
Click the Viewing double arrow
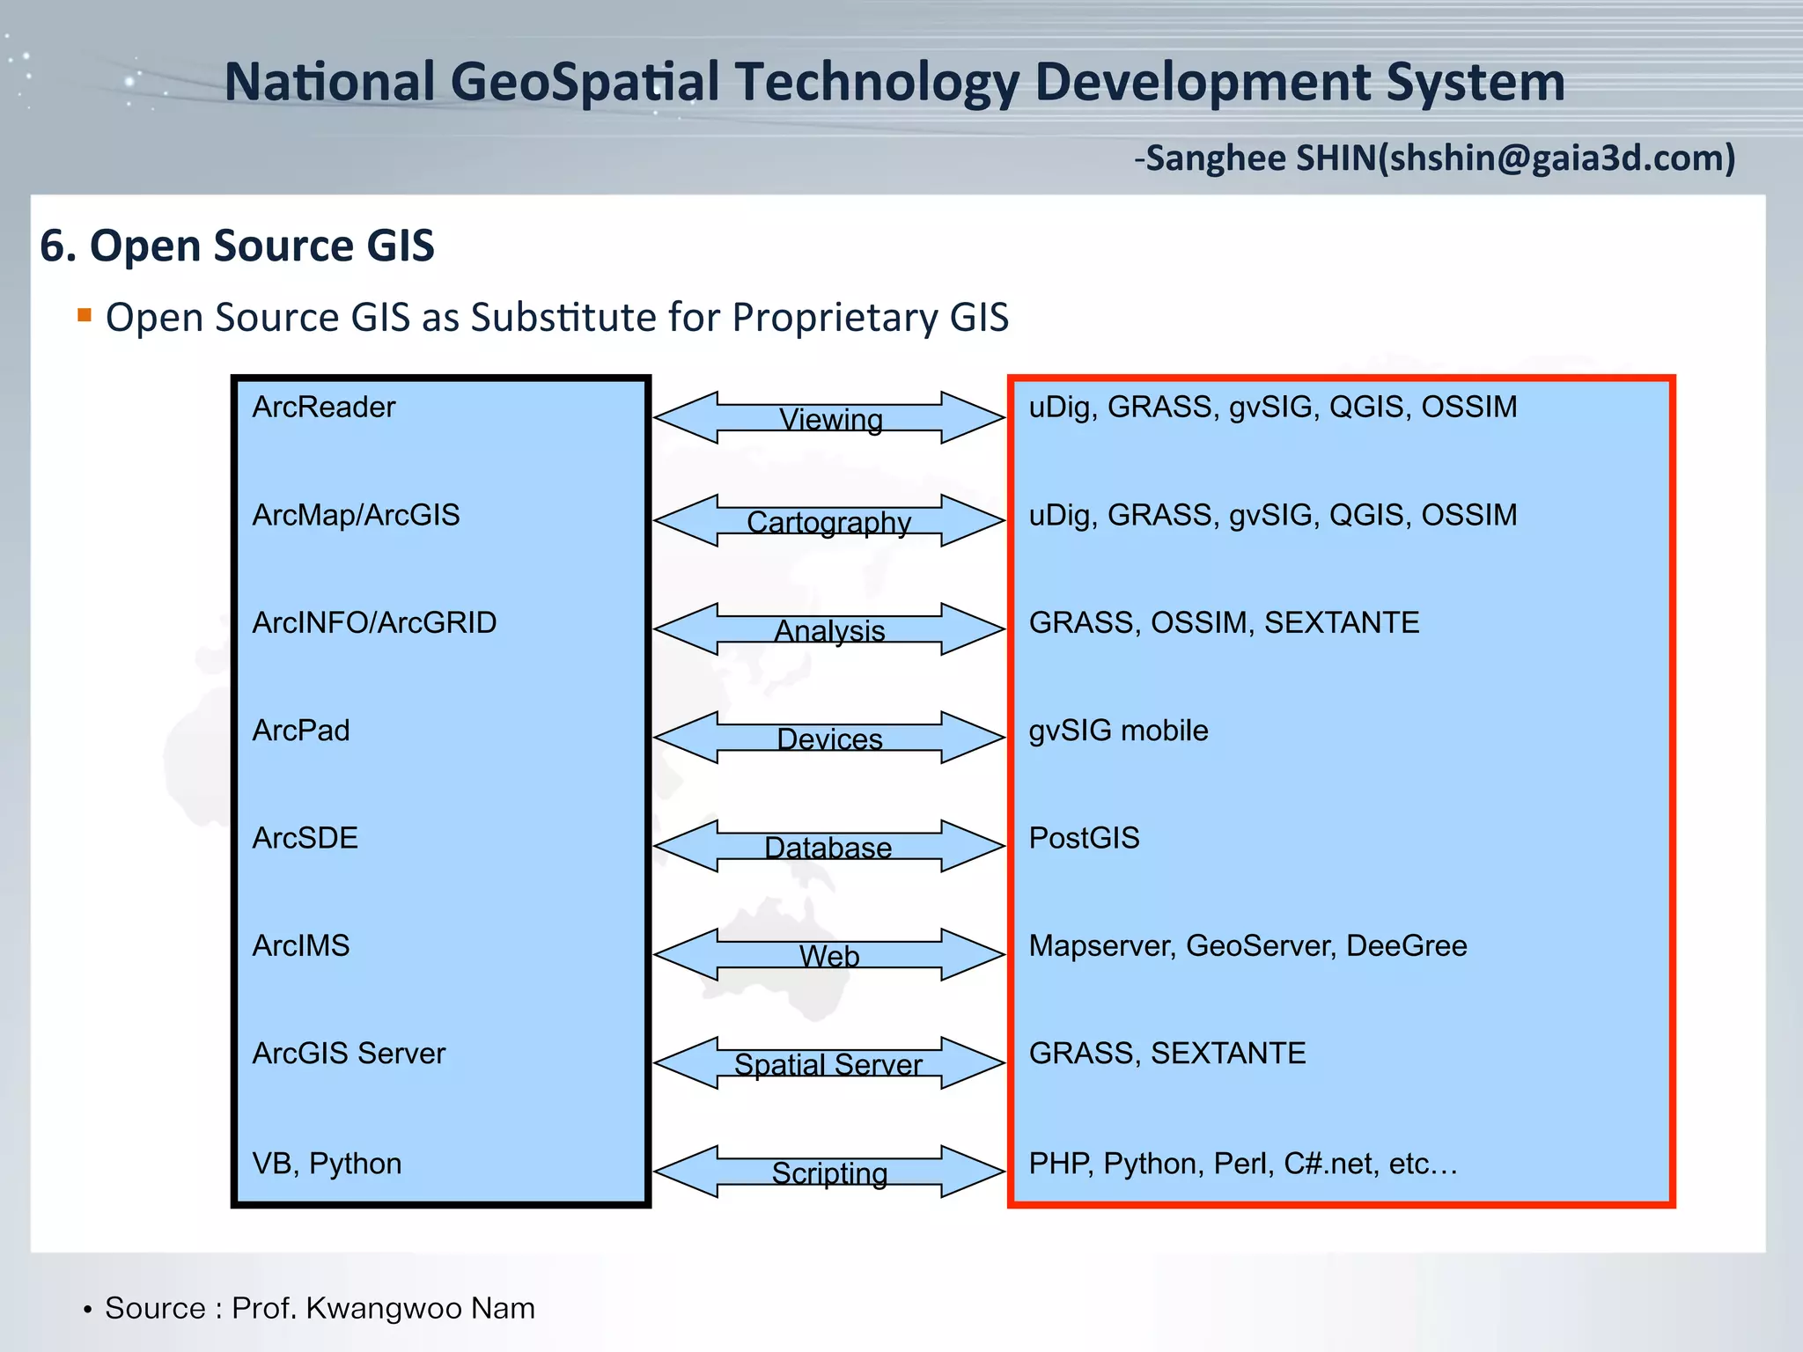829,418
